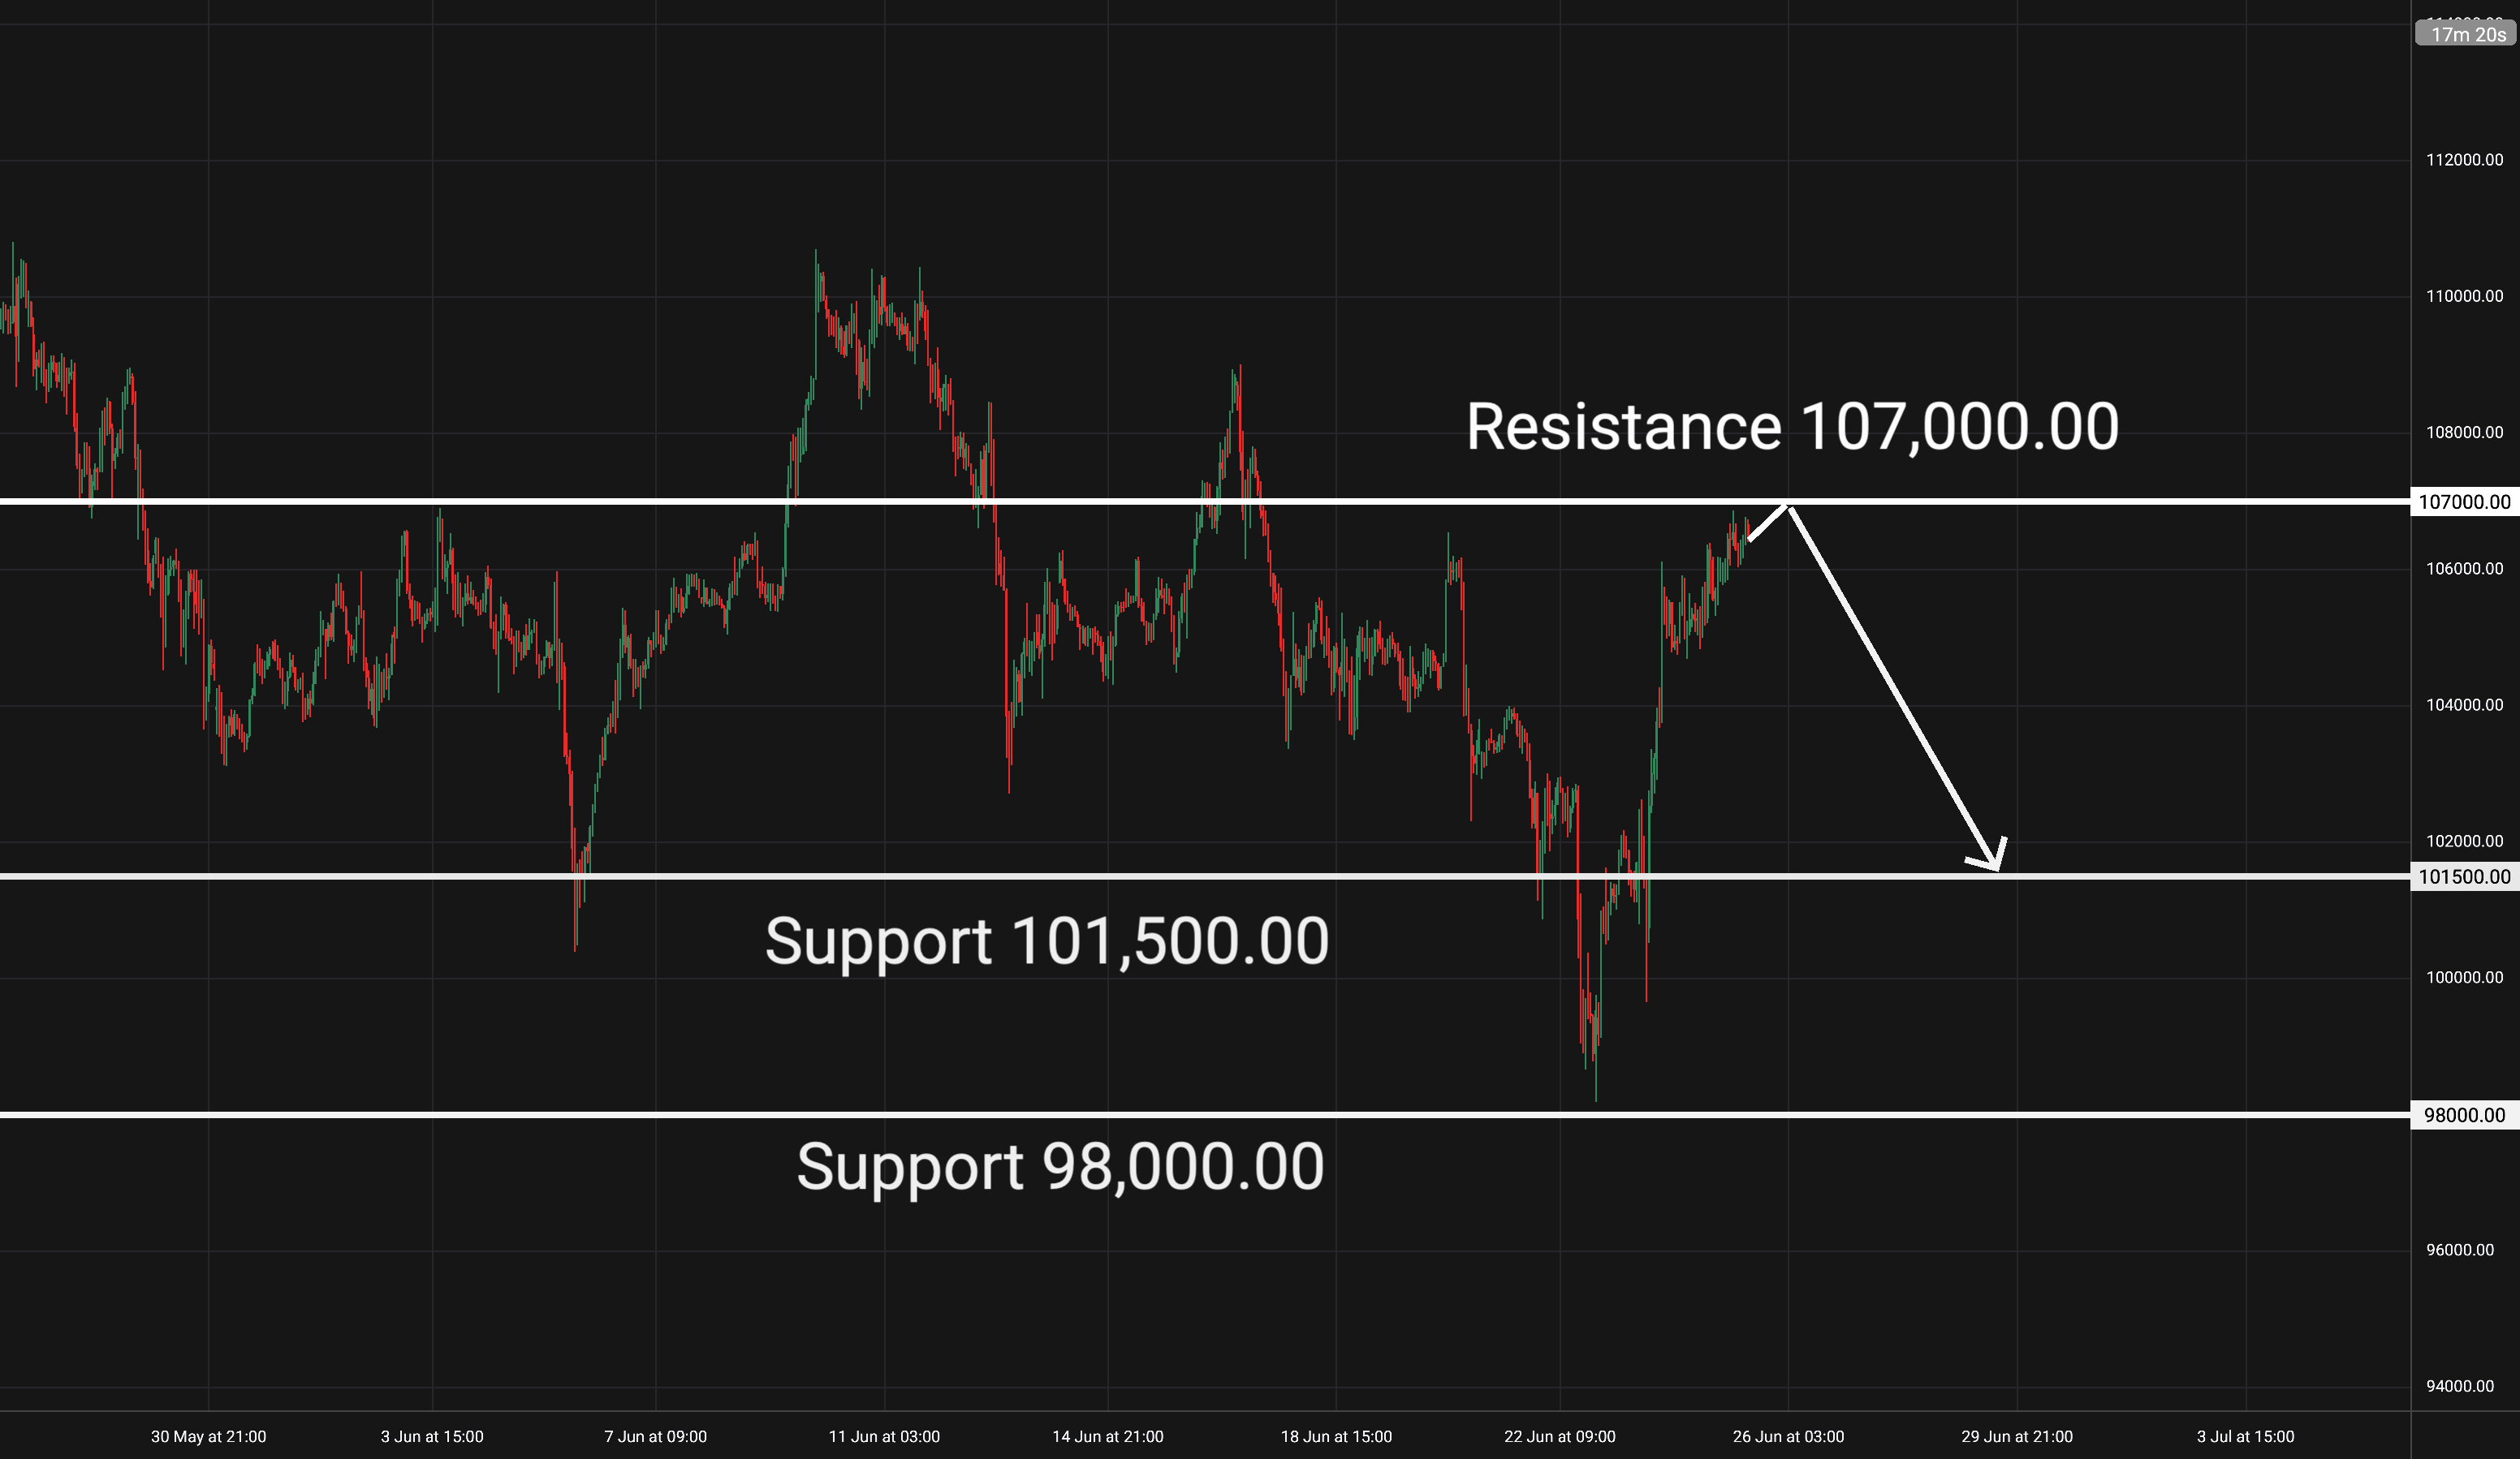Click the 3 Jul at 15:00 time label
This screenshot has height=1459, width=2520.
(2245, 1436)
